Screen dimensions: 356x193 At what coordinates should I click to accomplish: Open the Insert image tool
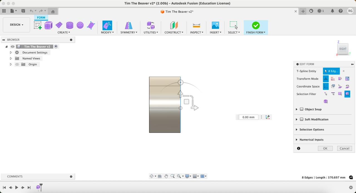click(215, 26)
